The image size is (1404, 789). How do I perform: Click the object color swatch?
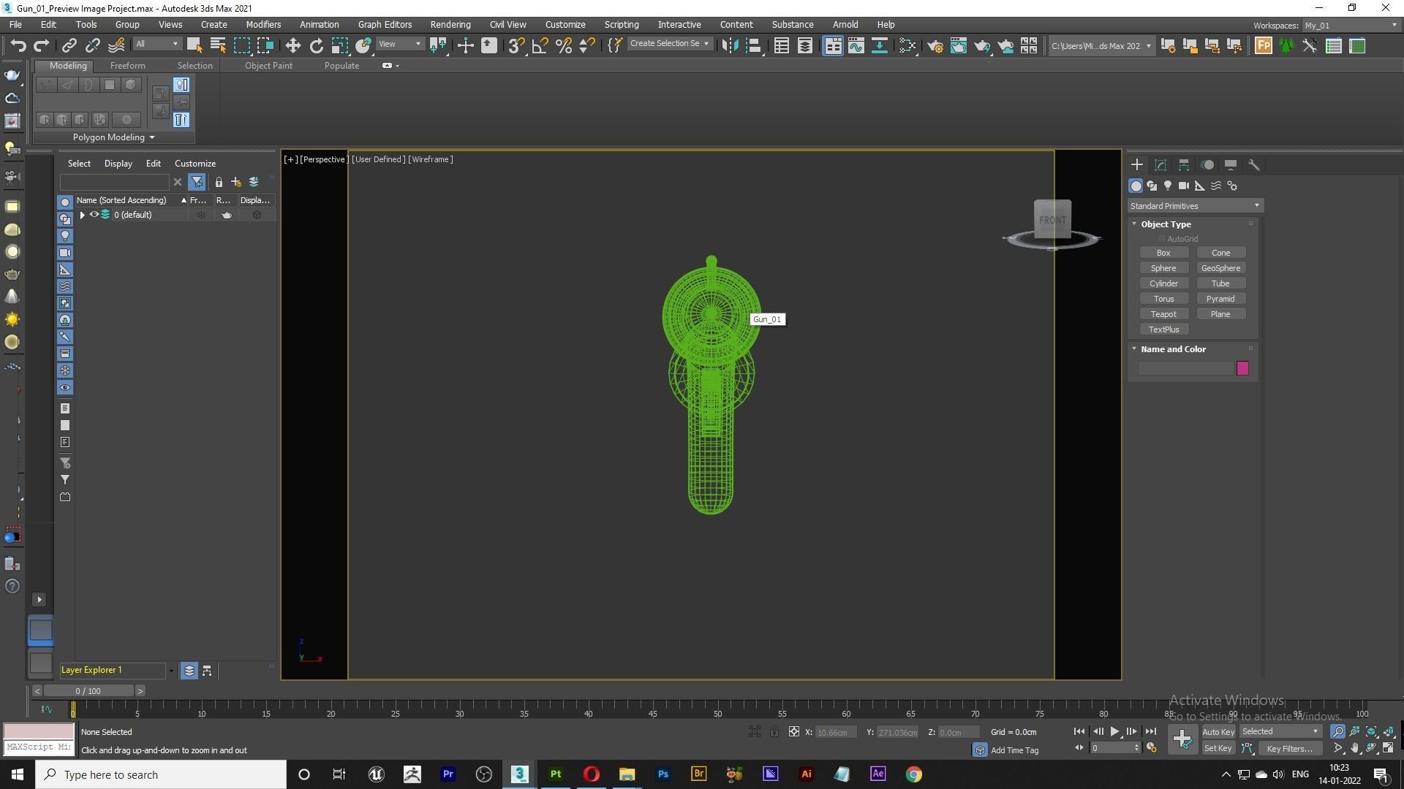(x=1242, y=368)
